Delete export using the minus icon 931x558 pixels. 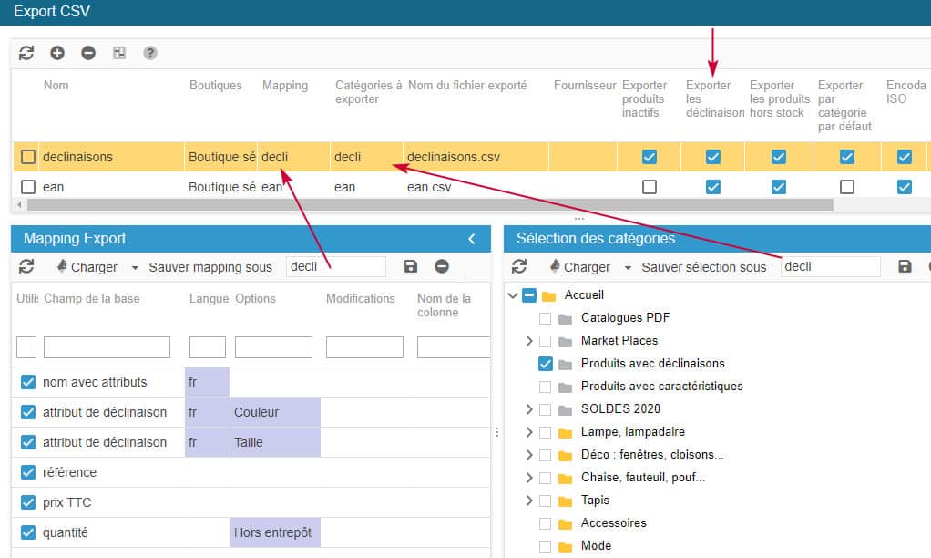[x=88, y=53]
